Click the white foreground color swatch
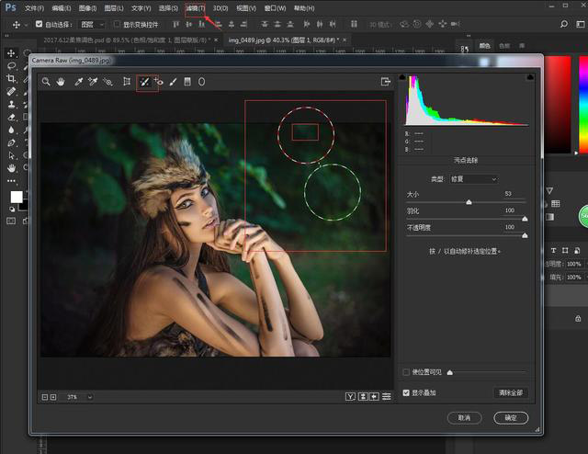This screenshot has width=588, height=454. [17, 197]
